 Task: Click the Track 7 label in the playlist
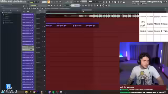click(x=38, y=43)
